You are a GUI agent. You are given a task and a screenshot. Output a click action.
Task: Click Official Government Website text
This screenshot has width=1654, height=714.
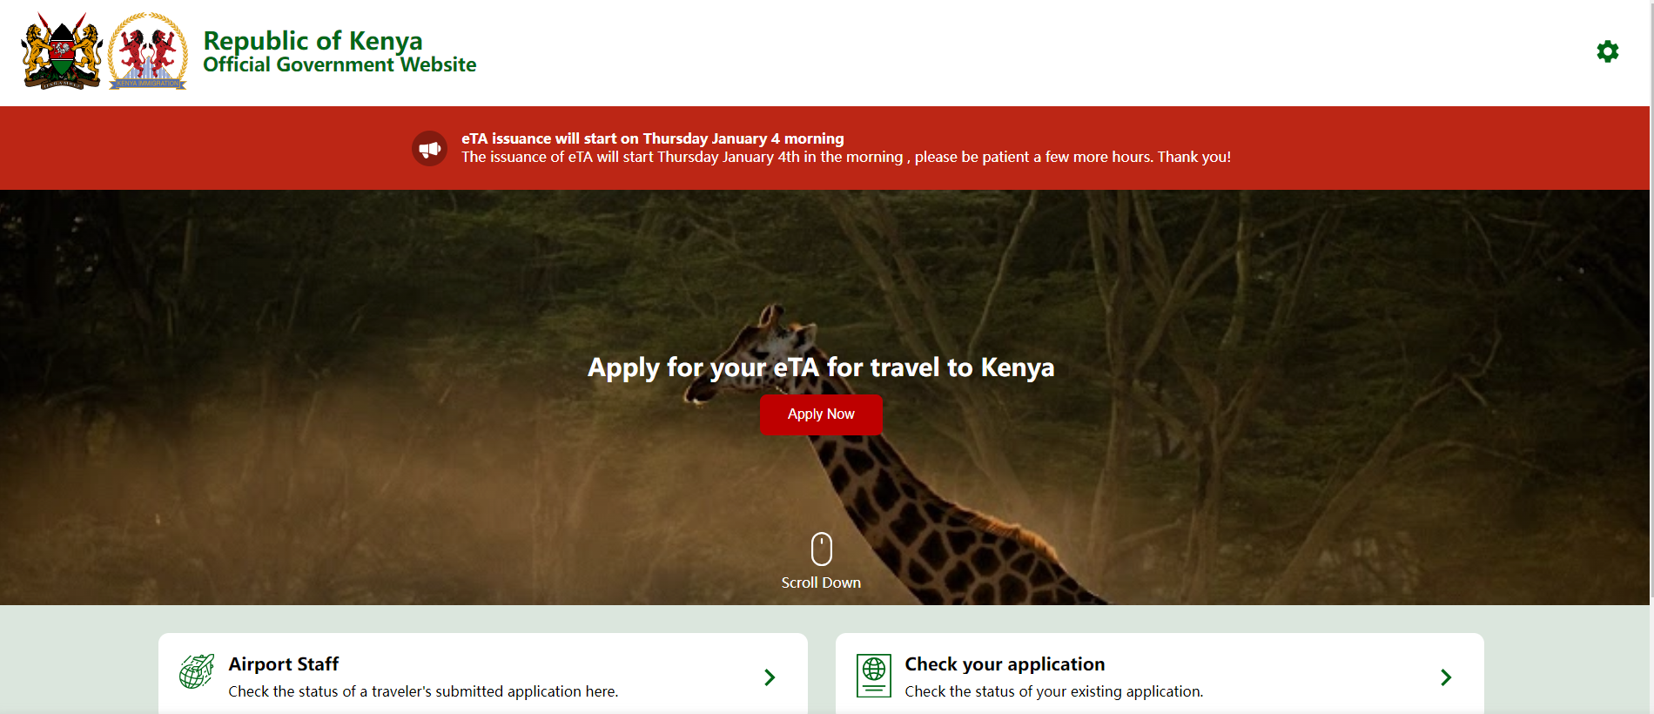pyautogui.click(x=340, y=64)
